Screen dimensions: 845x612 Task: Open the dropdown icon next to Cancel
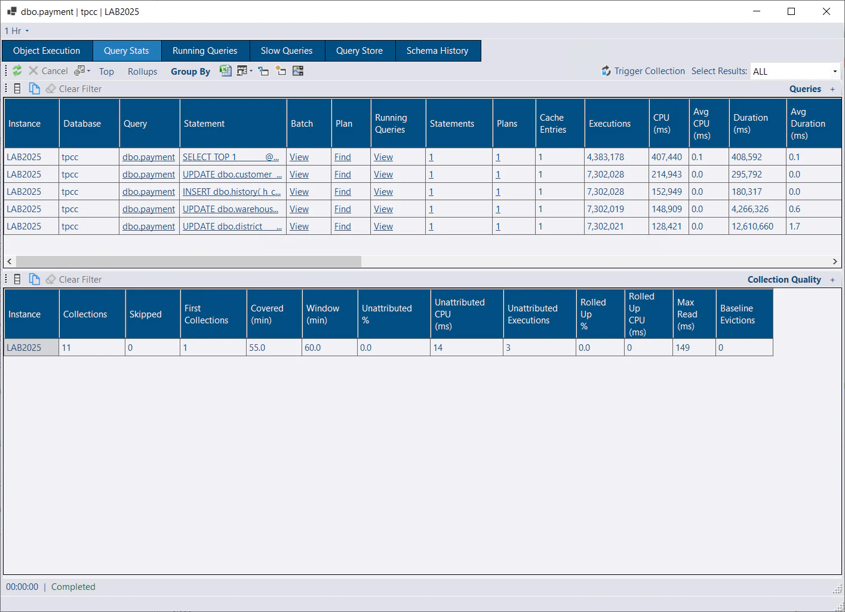click(82, 71)
